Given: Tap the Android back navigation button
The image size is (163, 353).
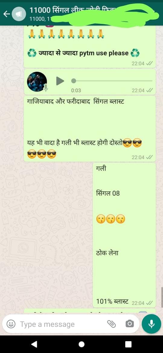Looking at the screenshot, I should pyautogui.click(x=34, y=344).
